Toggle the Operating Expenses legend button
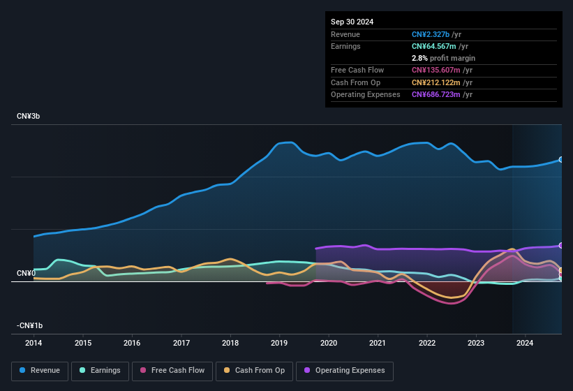 [345, 371]
